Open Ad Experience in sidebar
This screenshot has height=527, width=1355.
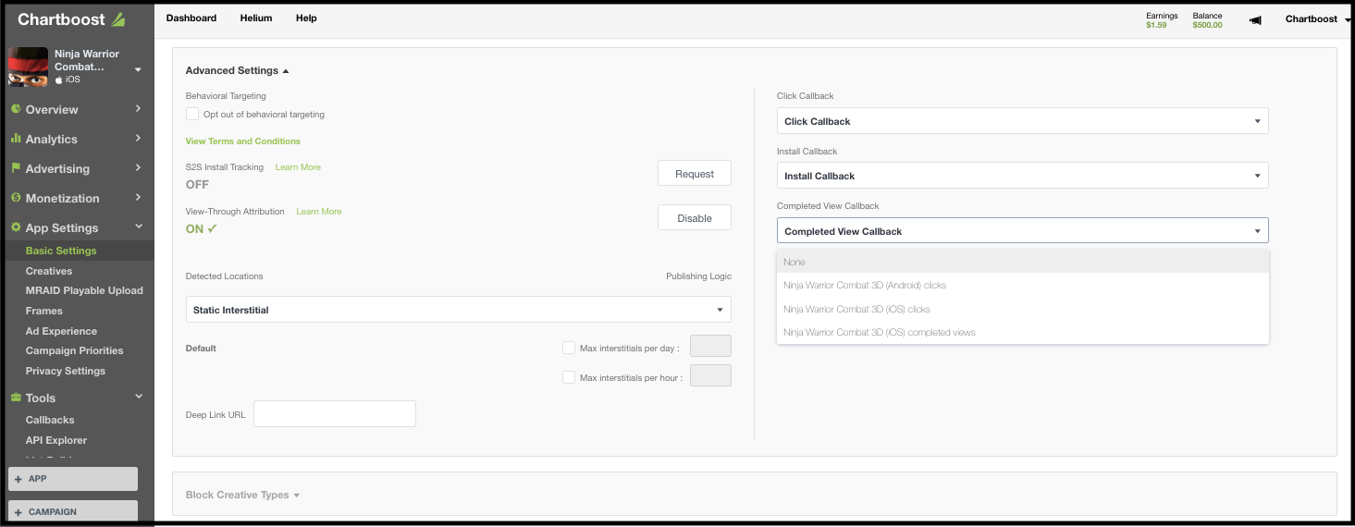61,331
